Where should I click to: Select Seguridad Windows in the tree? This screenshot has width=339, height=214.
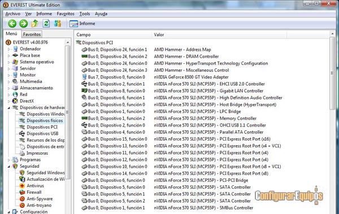[x=45, y=172]
